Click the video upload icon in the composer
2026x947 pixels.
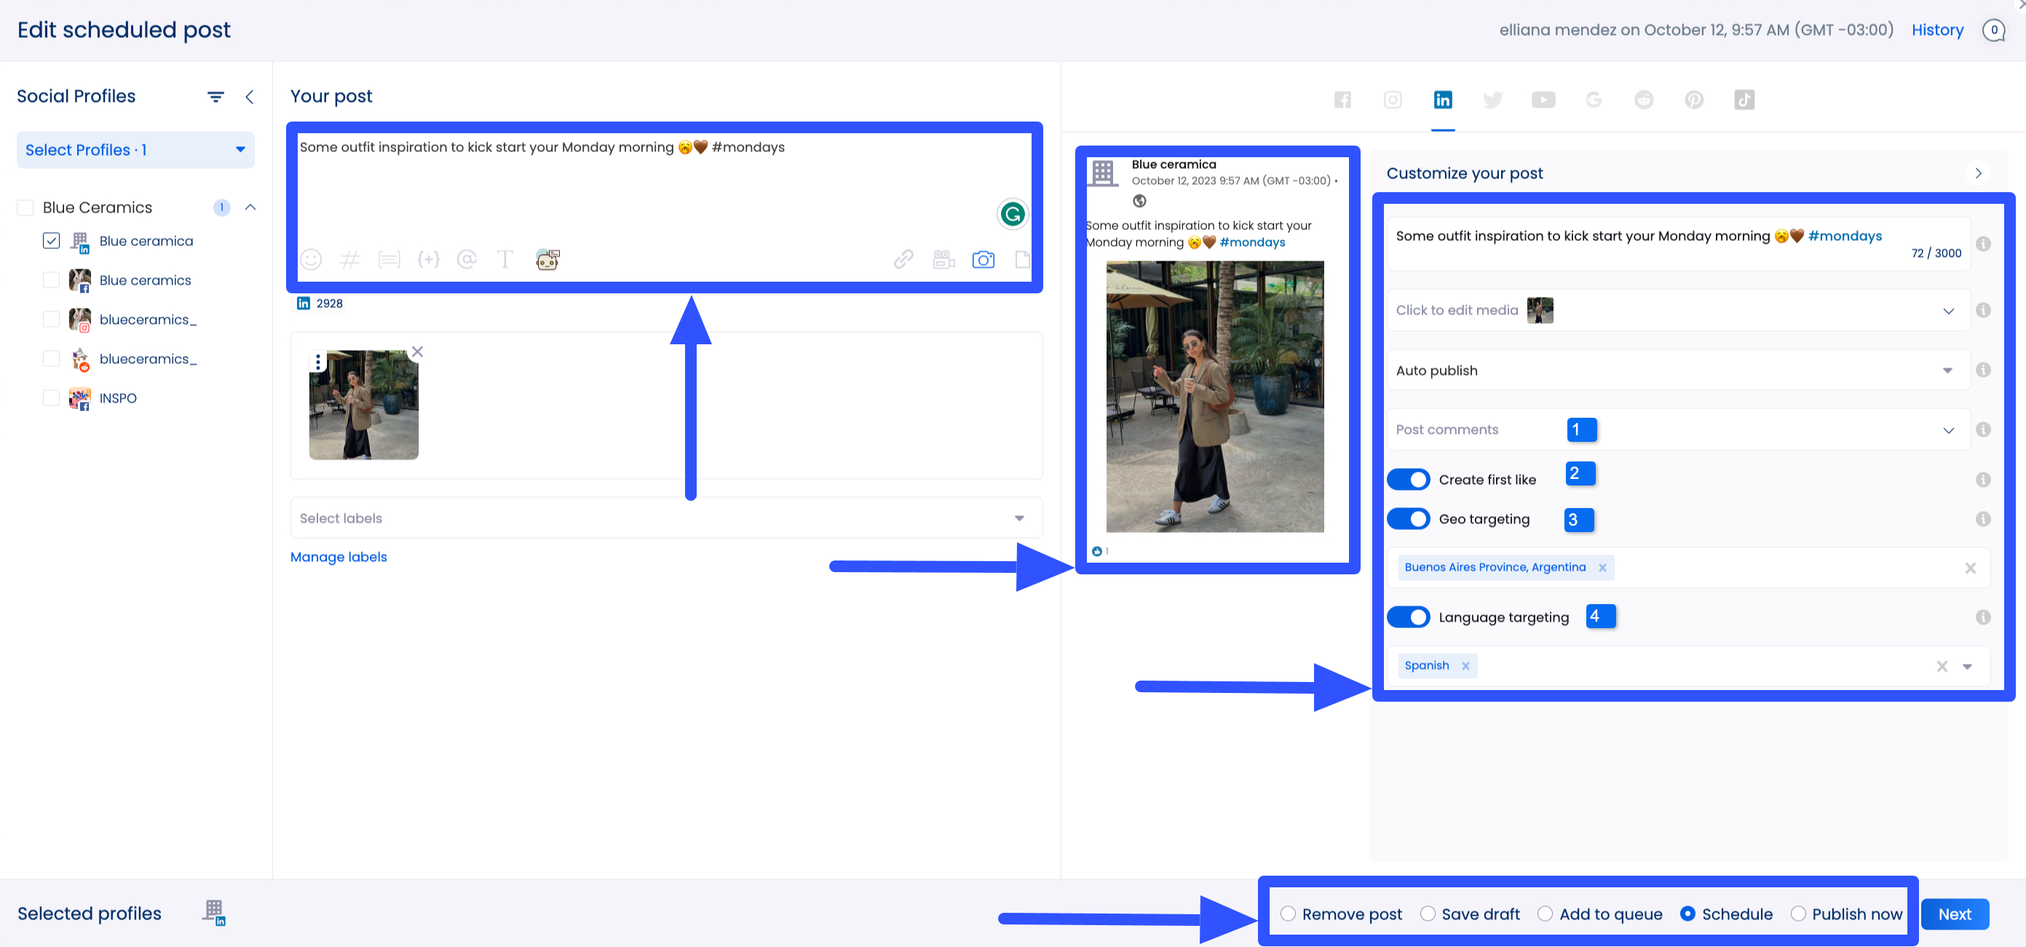click(943, 259)
